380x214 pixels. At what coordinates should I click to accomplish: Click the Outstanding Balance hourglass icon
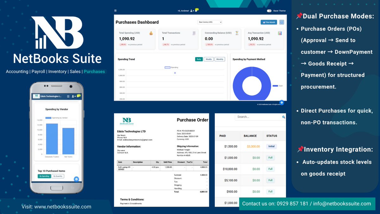(x=237, y=33)
